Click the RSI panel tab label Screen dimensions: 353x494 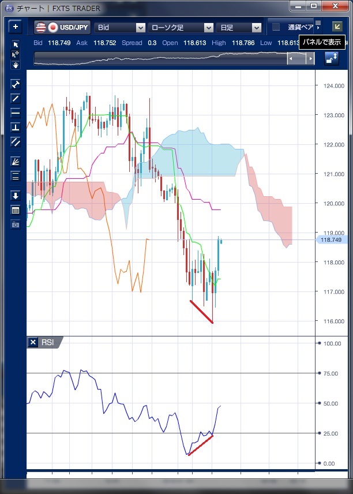[47, 342]
